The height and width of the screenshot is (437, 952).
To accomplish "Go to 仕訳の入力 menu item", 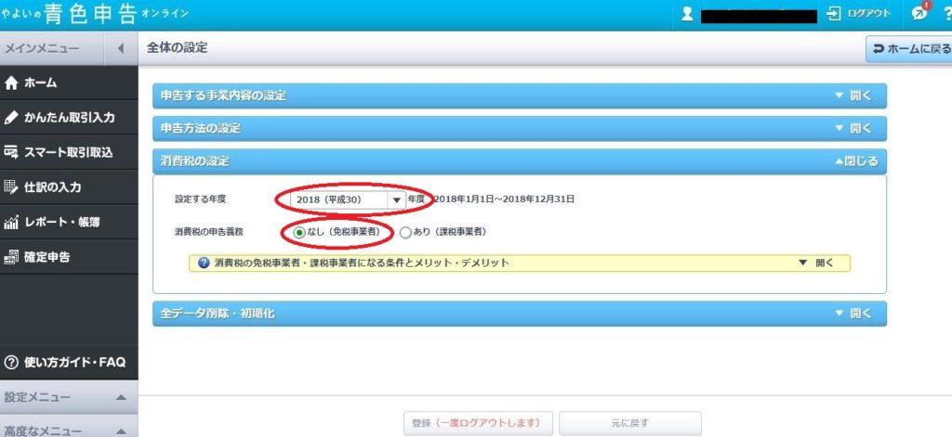I will click(69, 187).
